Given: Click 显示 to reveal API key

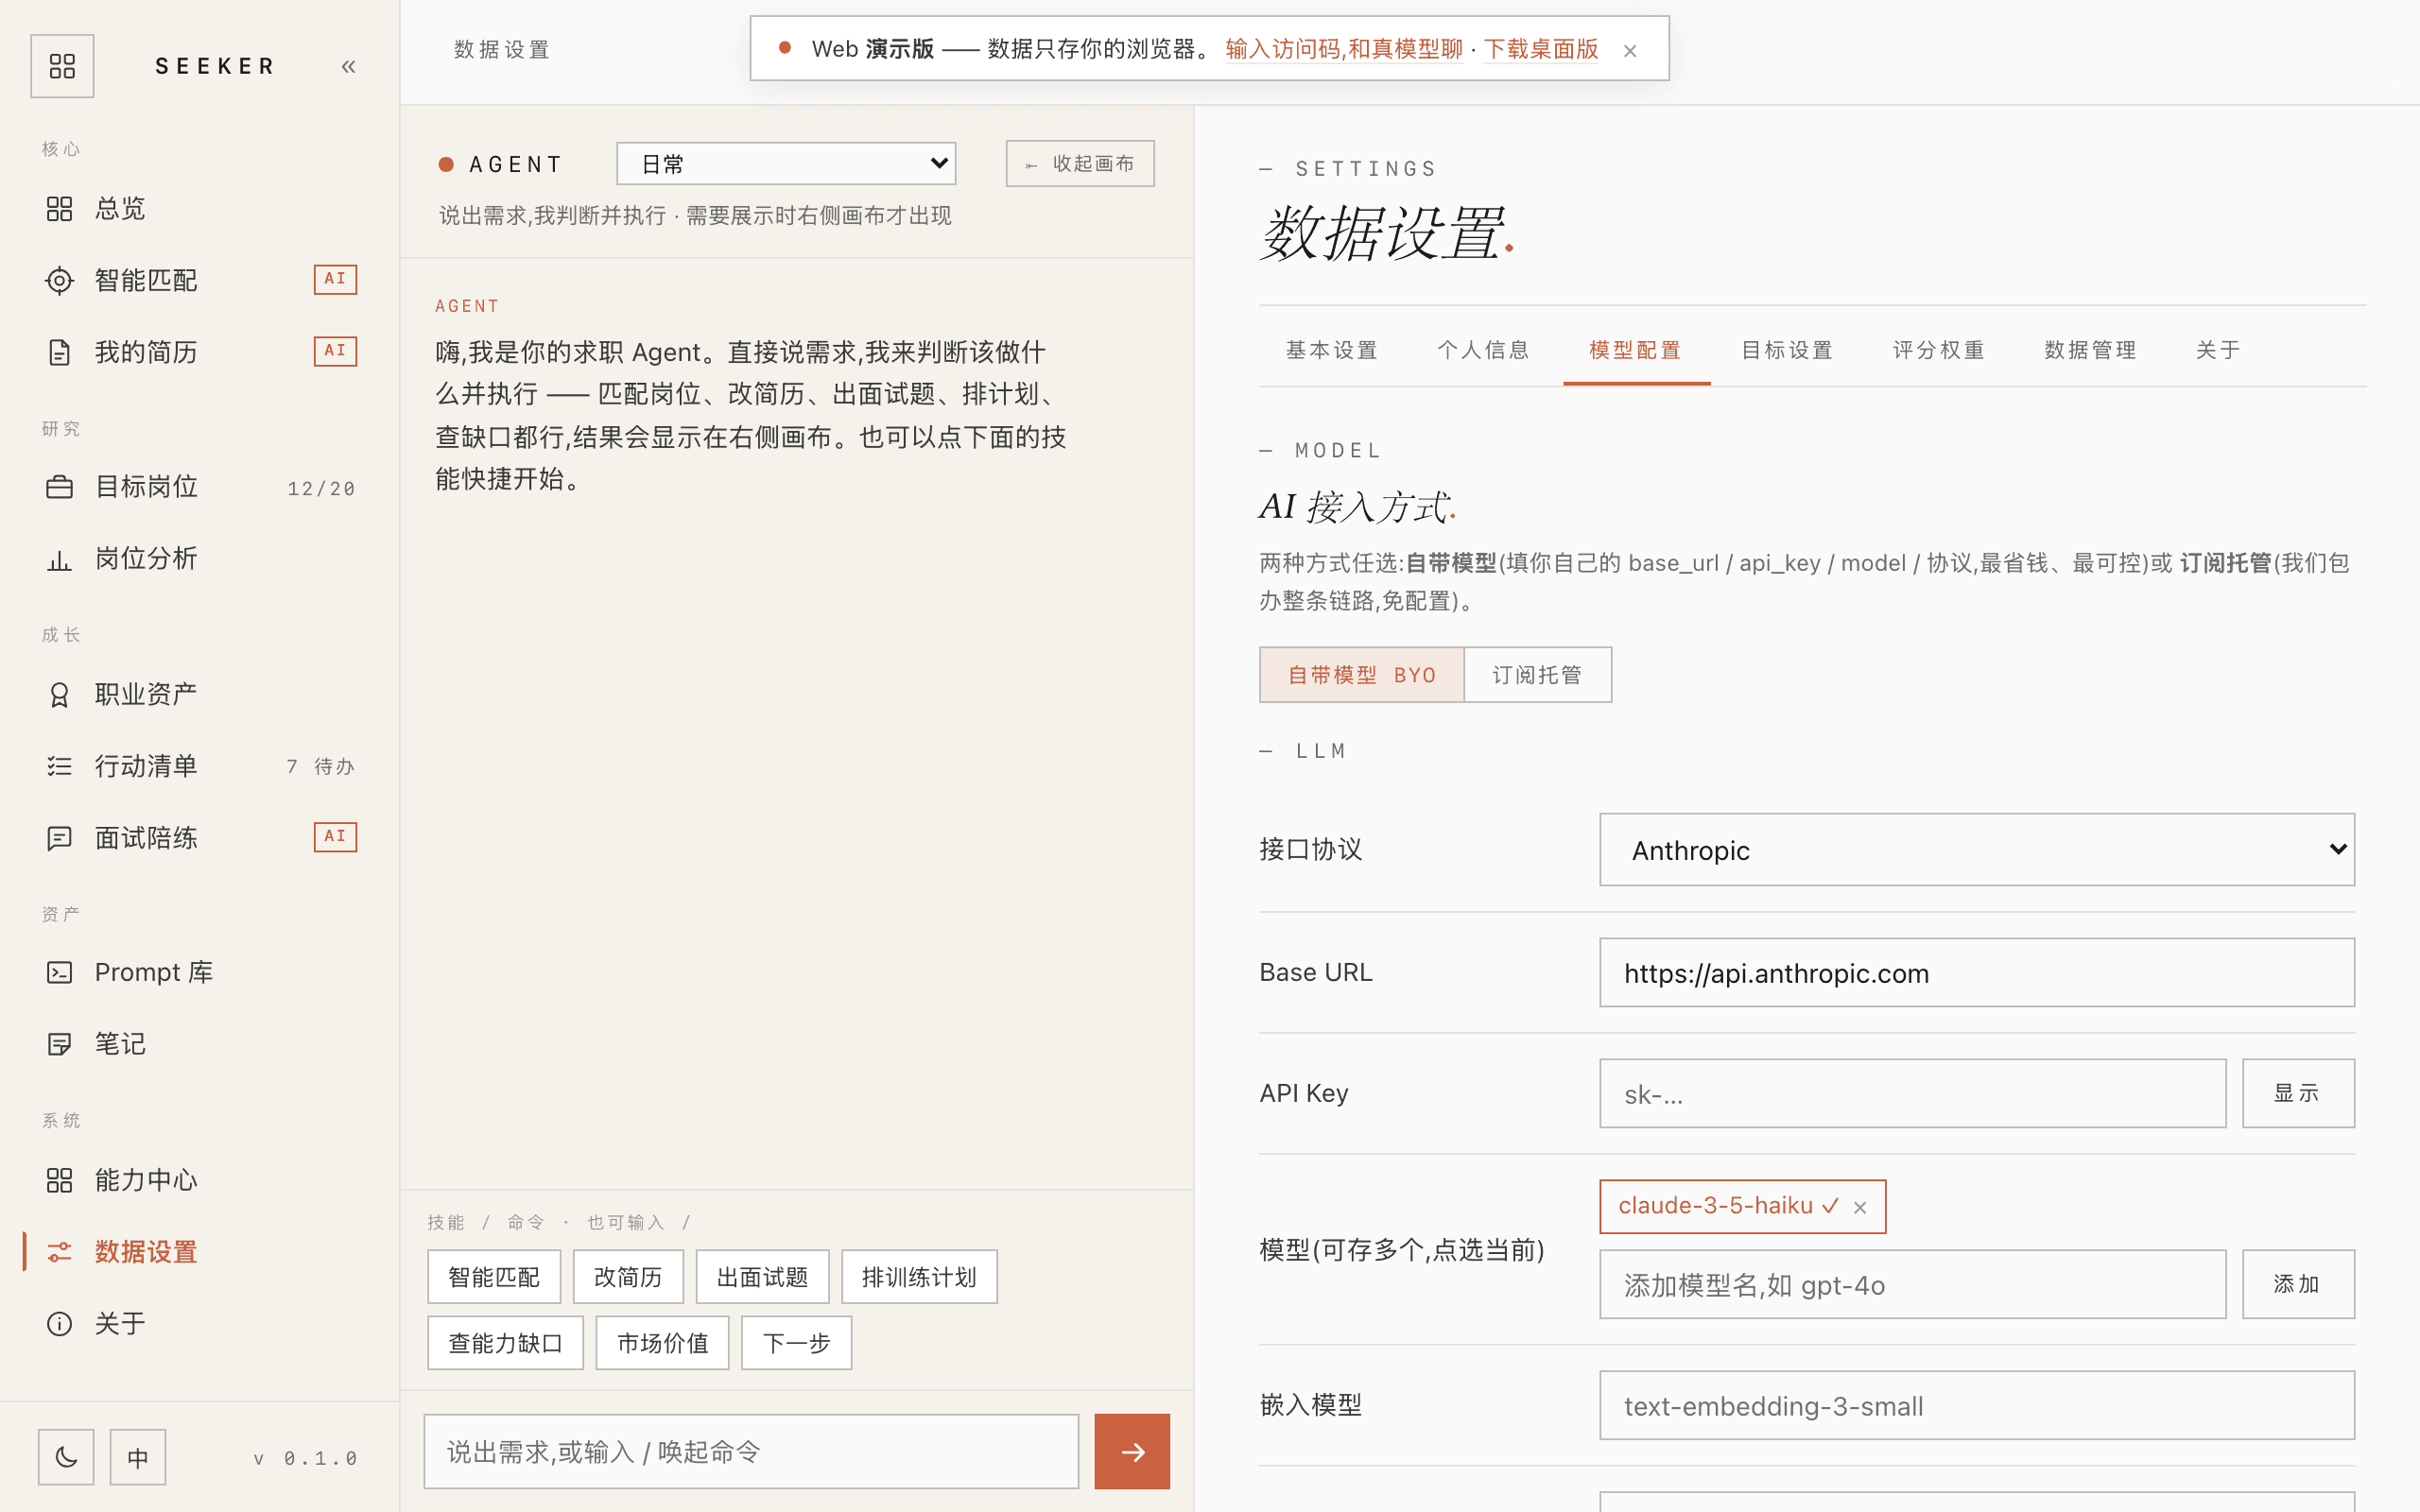Looking at the screenshot, I should point(2298,1093).
